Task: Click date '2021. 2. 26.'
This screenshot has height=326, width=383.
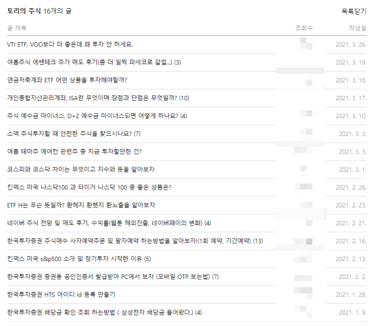Action: click(x=351, y=187)
